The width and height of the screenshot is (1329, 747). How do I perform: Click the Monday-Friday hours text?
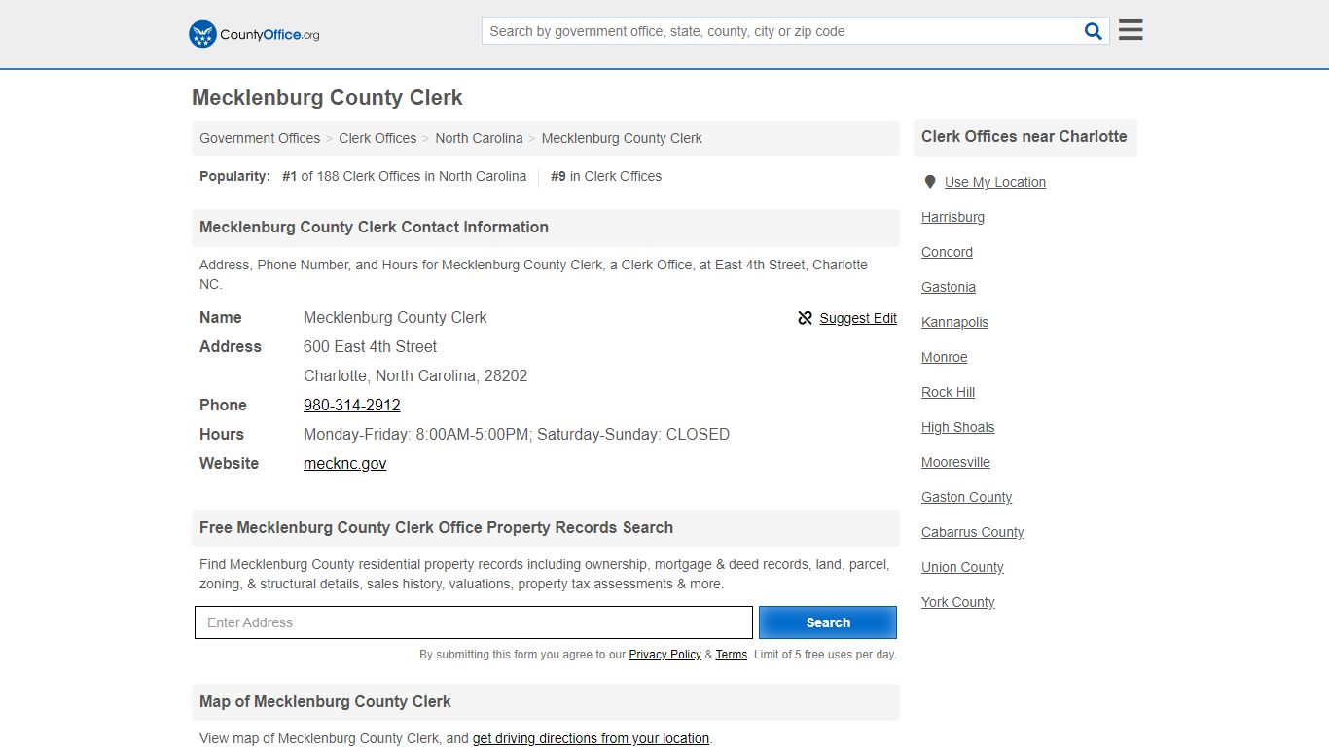(517, 434)
